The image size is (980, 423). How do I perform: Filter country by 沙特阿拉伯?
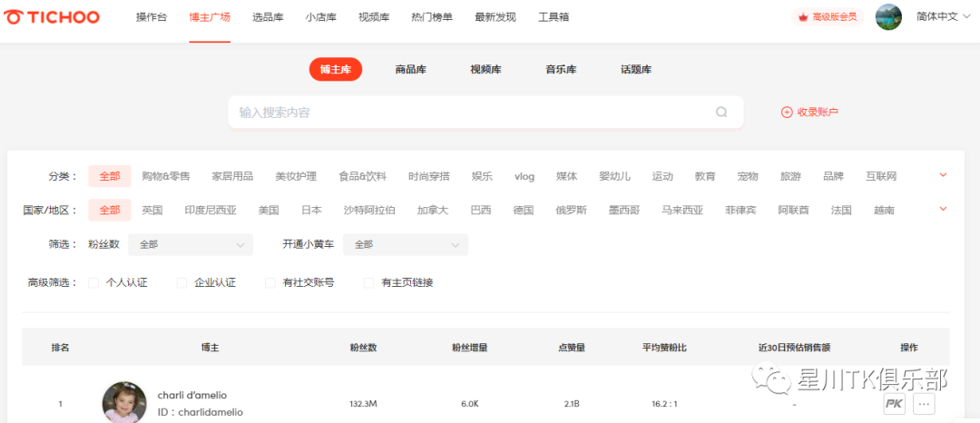(x=369, y=210)
